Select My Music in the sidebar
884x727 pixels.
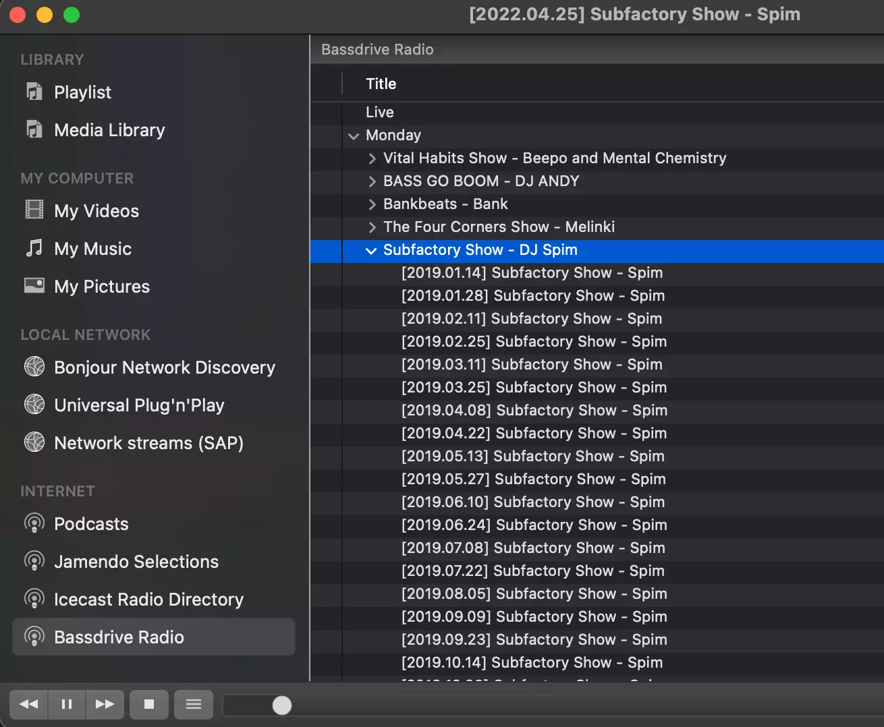92,249
